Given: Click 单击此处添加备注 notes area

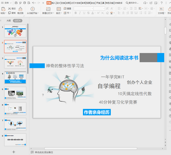Looking at the screenshot, I should [44, 152].
